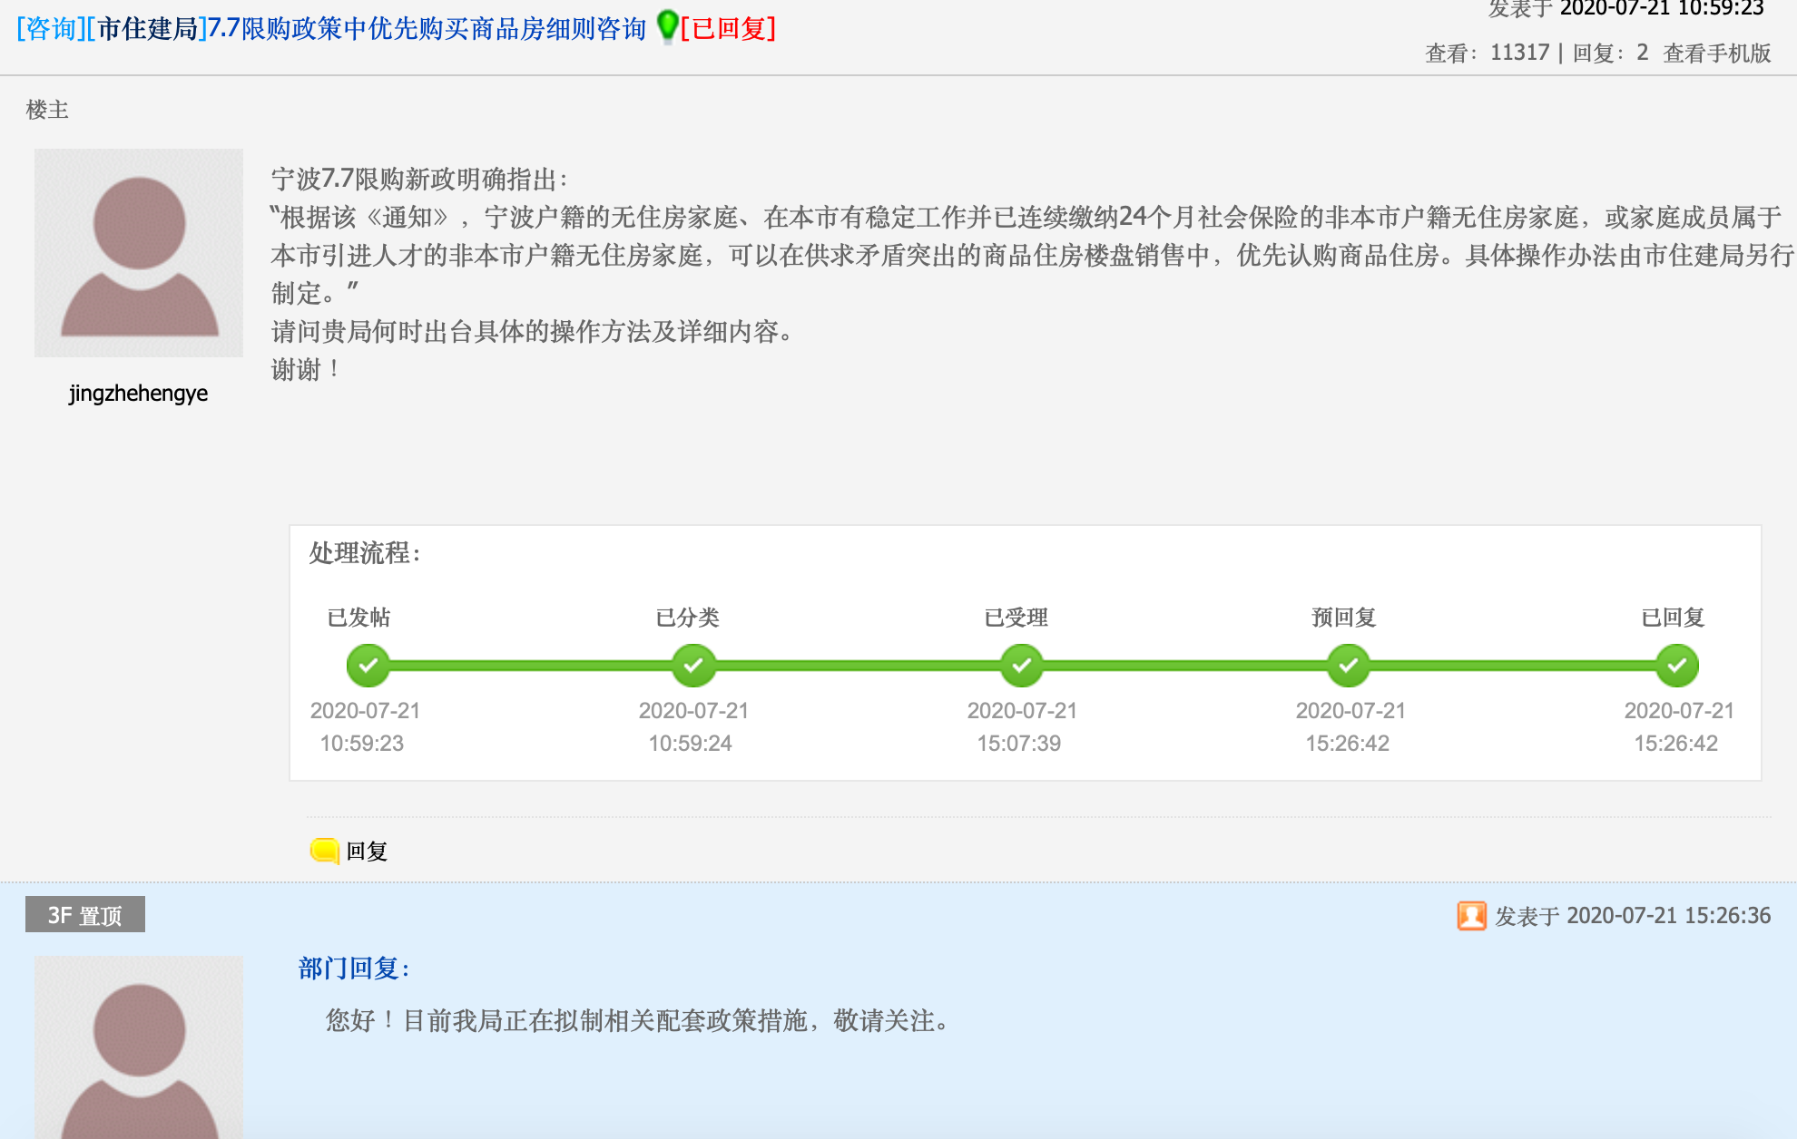Image resolution: width=1797 pixels, height=1139 pixels.
Task: Click the 已分类 green checkmark step
Action: 694,666
